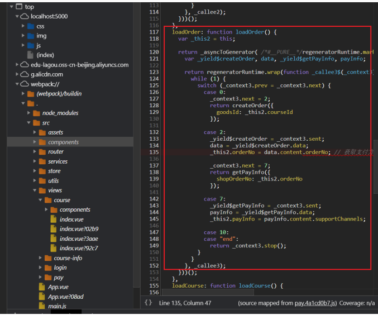Expand the js folder arrow
Screen dimensions: 378x315
[x=23, y=45]
